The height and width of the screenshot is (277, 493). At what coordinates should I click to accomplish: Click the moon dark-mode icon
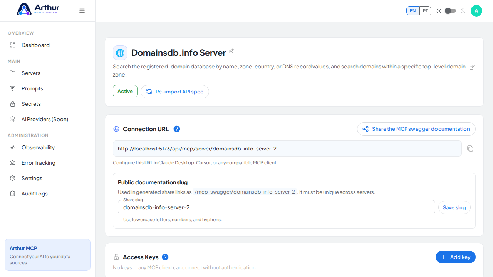[463, 11]
